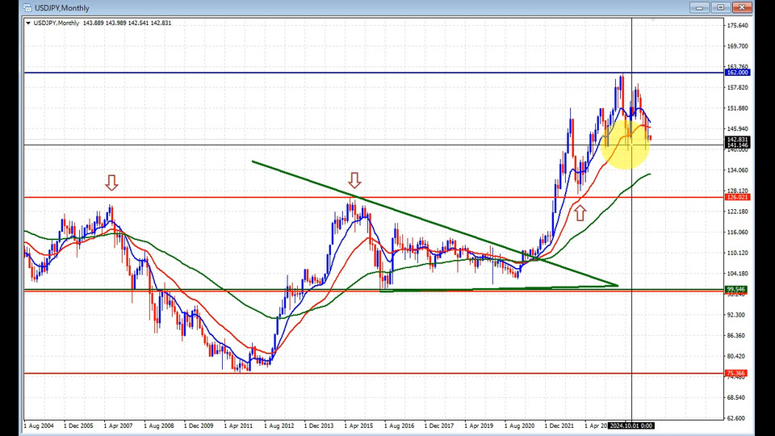Screen dimensions: 775x436
Task: Select the red 126.021 price level label
Action: pos(737,197)
